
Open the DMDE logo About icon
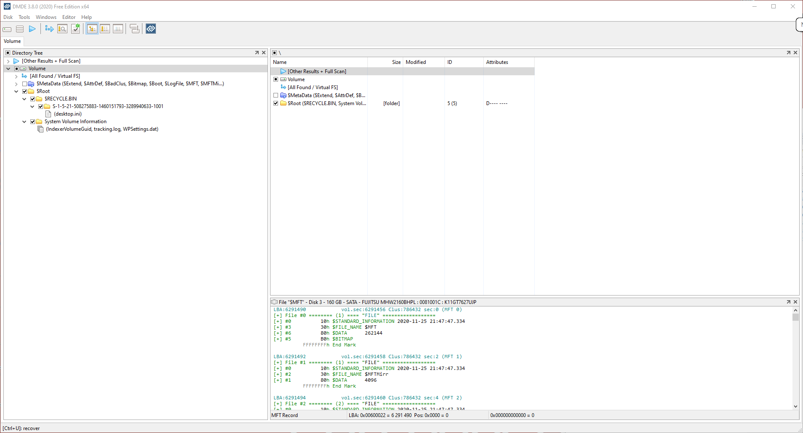(151, 29)
